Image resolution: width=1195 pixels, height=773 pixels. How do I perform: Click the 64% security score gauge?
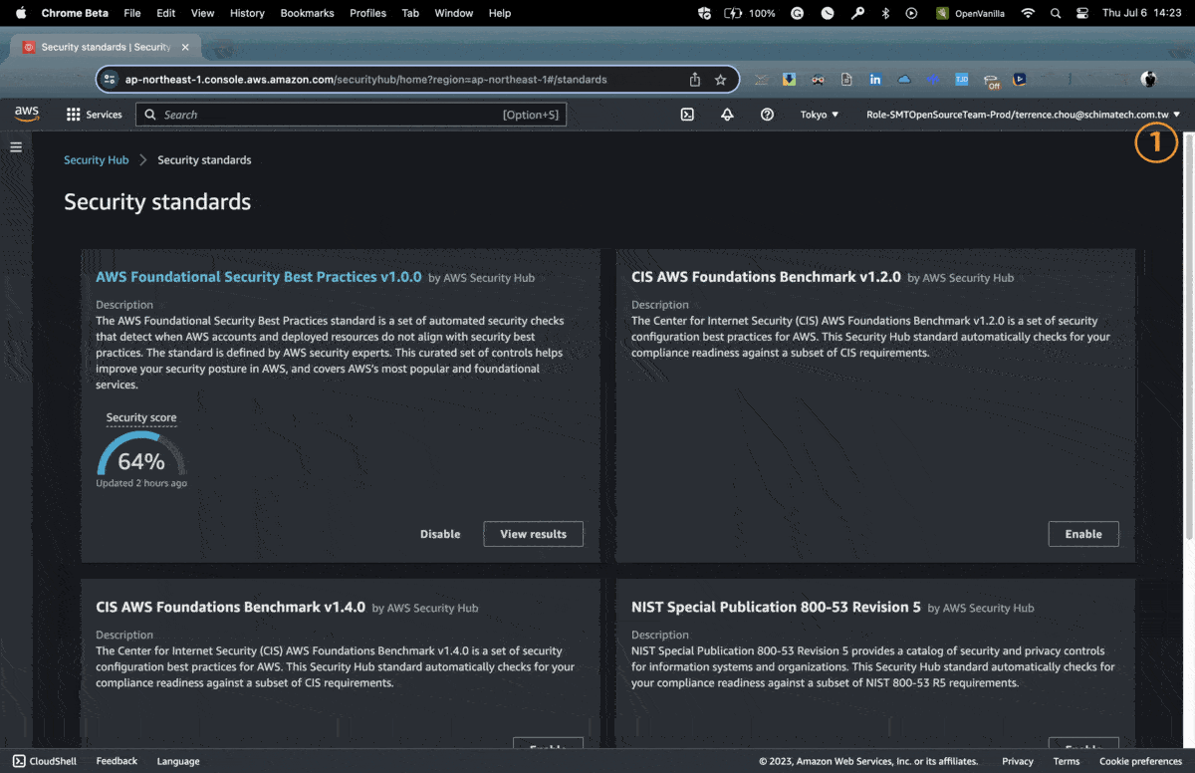click(x=141, y=454)
